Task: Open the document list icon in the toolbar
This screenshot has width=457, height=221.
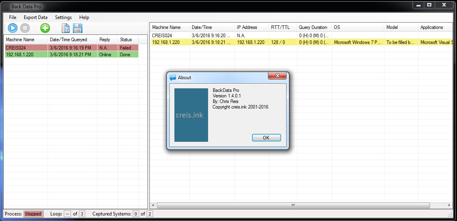Action: tap(66, 28)
